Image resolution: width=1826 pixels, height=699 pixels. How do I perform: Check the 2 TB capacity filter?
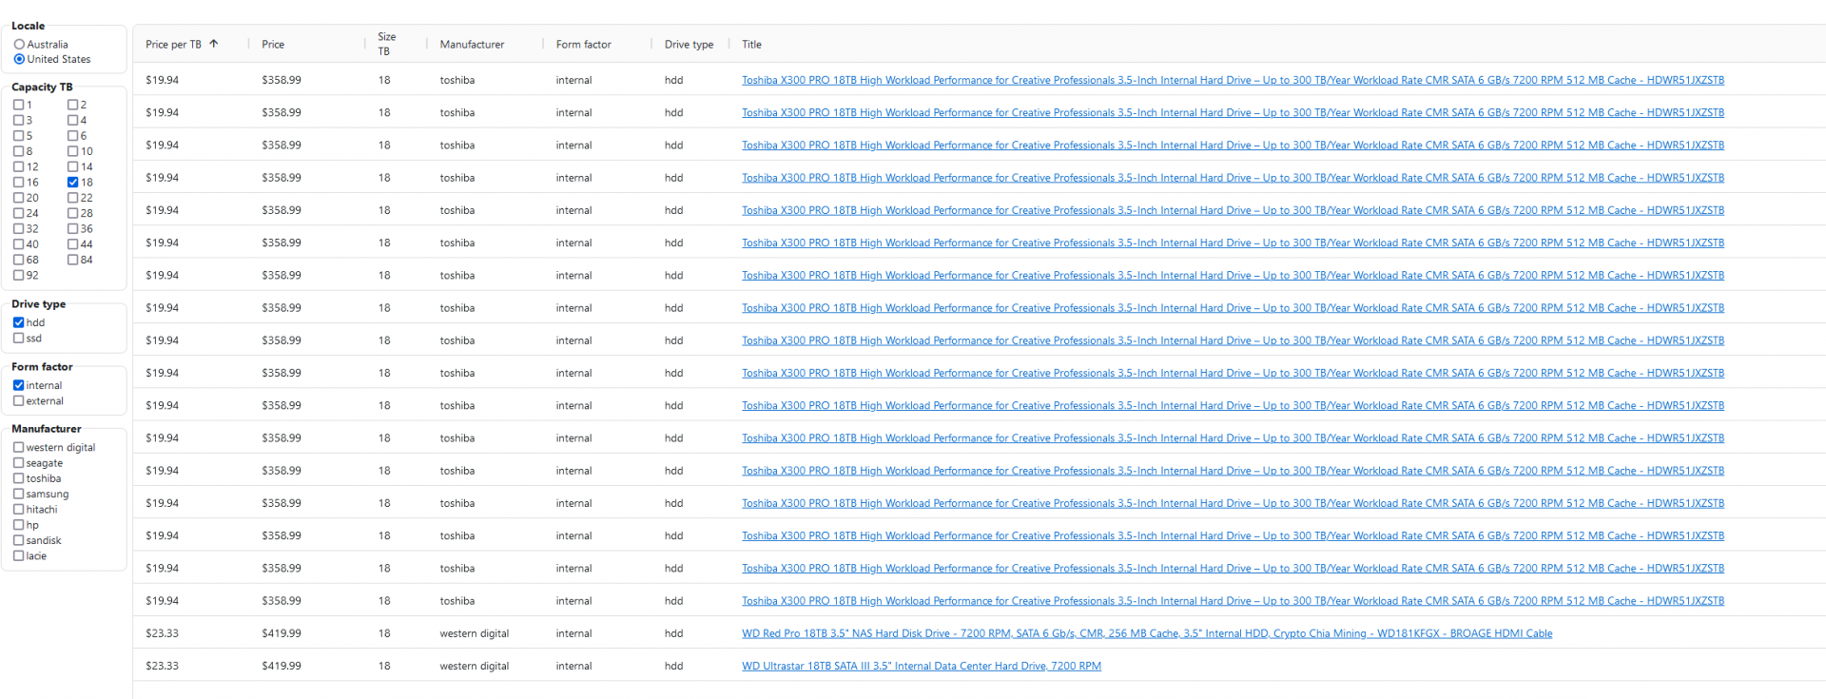[x=72, y=105]
